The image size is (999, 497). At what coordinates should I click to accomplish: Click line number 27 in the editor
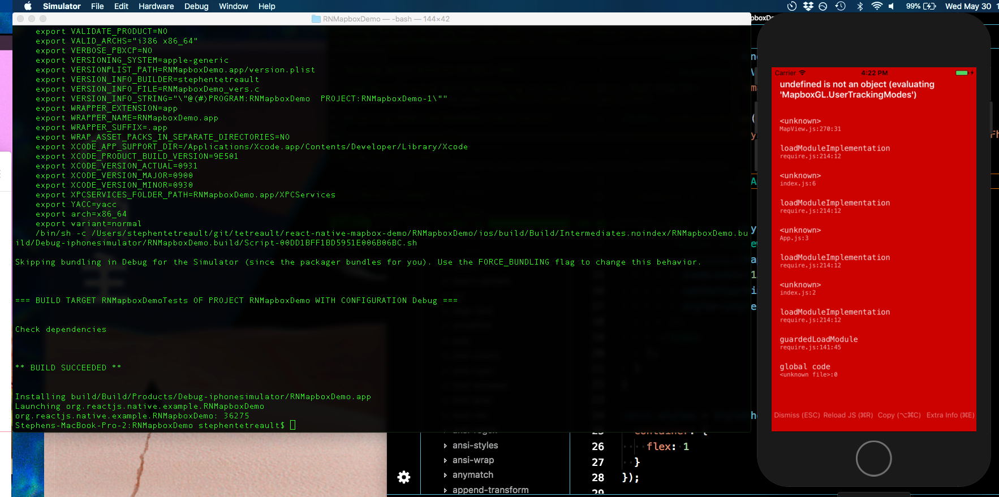[x=598, y=463]
